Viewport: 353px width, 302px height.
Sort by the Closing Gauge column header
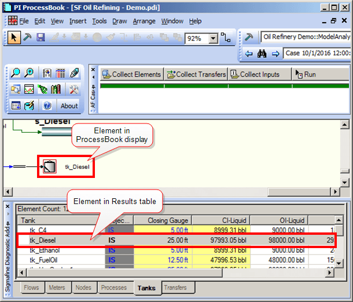click(x=163, y=220)
